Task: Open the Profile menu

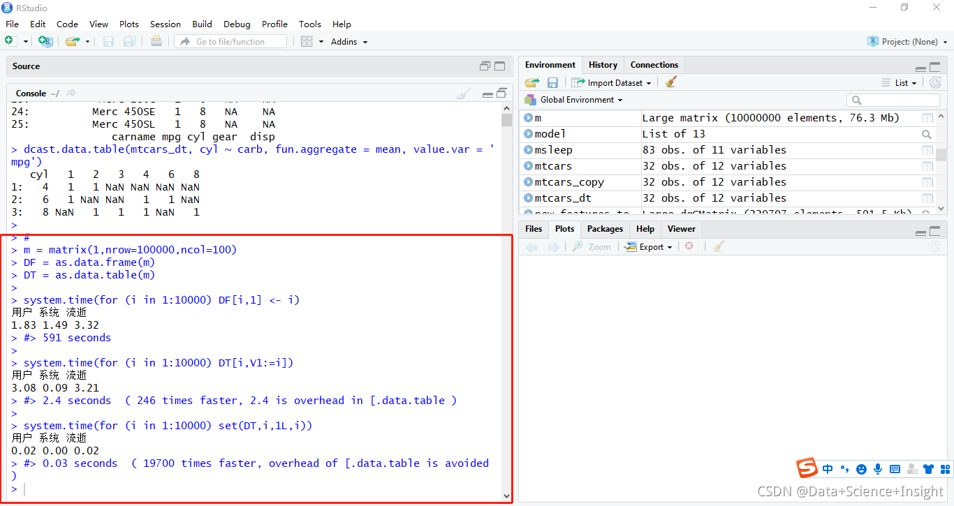Action: 274,24
